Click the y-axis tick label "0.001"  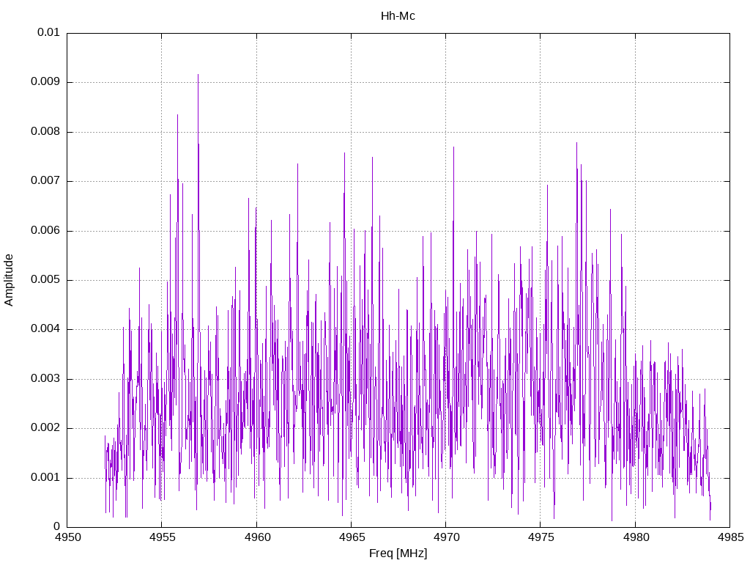point(45,478)
